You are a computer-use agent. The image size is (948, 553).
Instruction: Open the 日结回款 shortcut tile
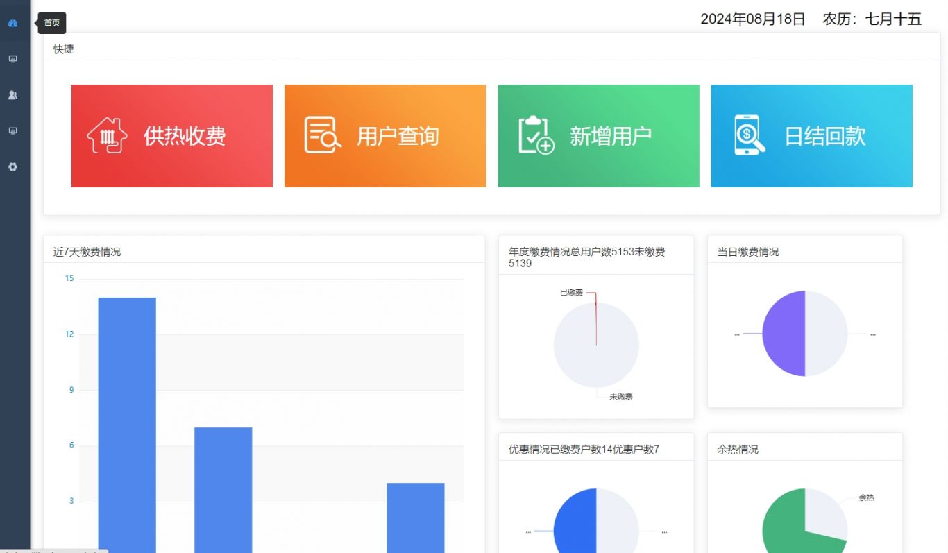[811, 136]
